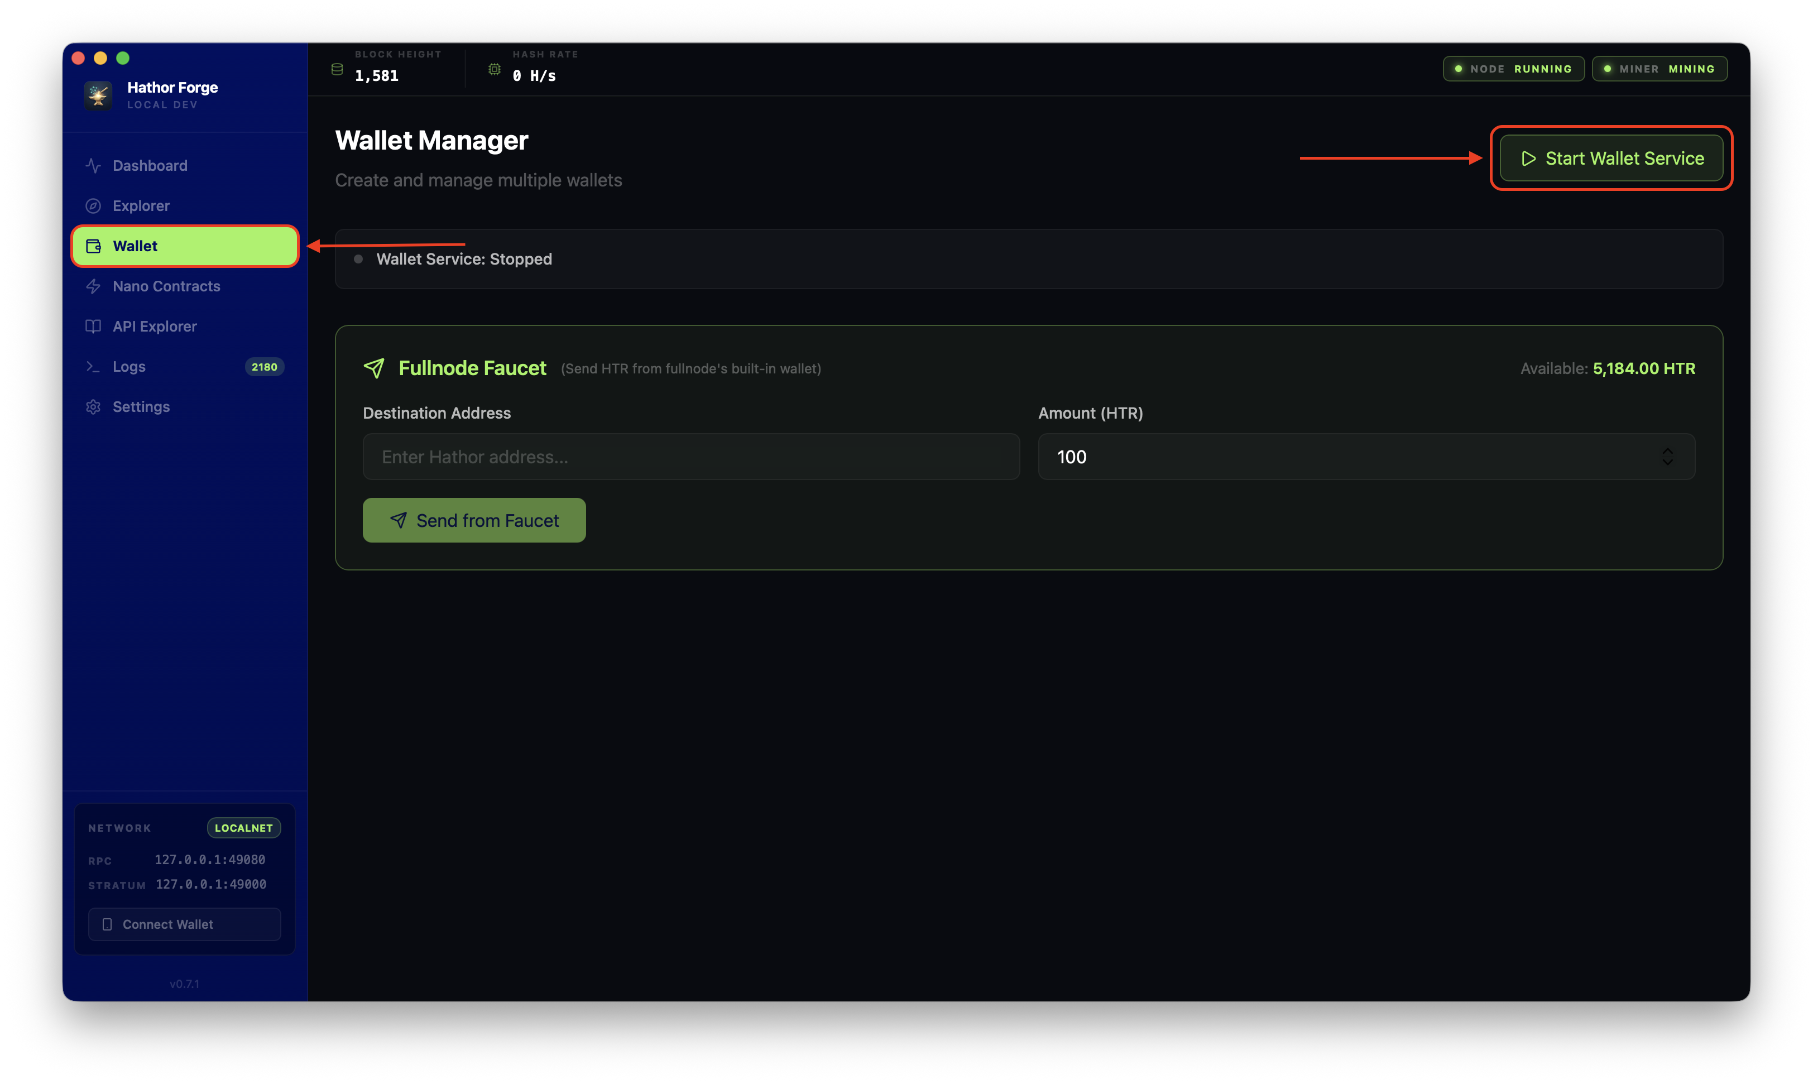Viewport: 1813px width, 1084px height.
Task: Click the Stratum address 127.0.0.1:49000
Action: pyautogui.click(x=210, y=884)
